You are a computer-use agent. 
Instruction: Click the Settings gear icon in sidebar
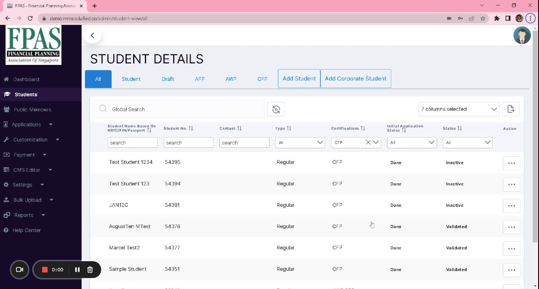click(x=6, y=185)
